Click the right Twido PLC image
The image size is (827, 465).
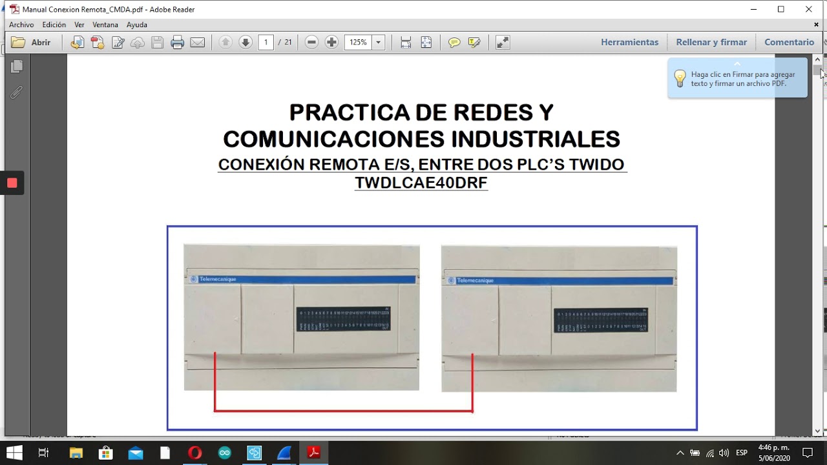(559, 318)
